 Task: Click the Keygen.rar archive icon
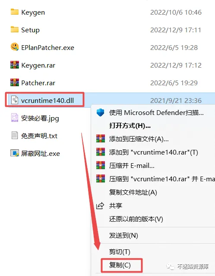15,65
